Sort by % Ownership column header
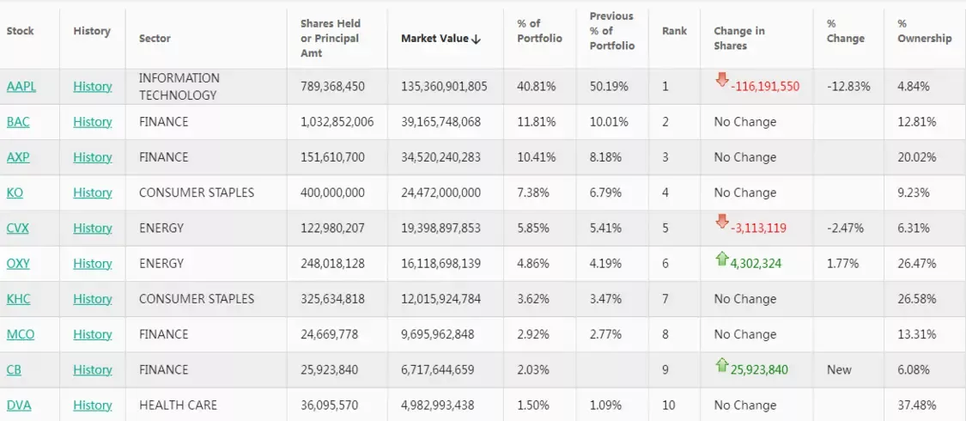The image size is (966, 421). 925,31
